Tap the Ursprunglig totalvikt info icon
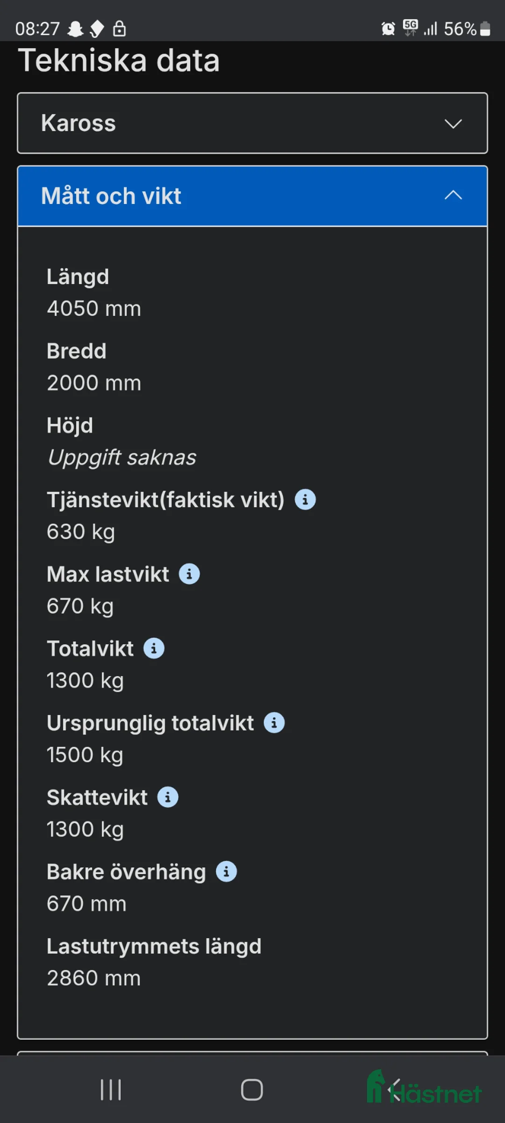Screen dimensions: 505x1123 point(274,722)
